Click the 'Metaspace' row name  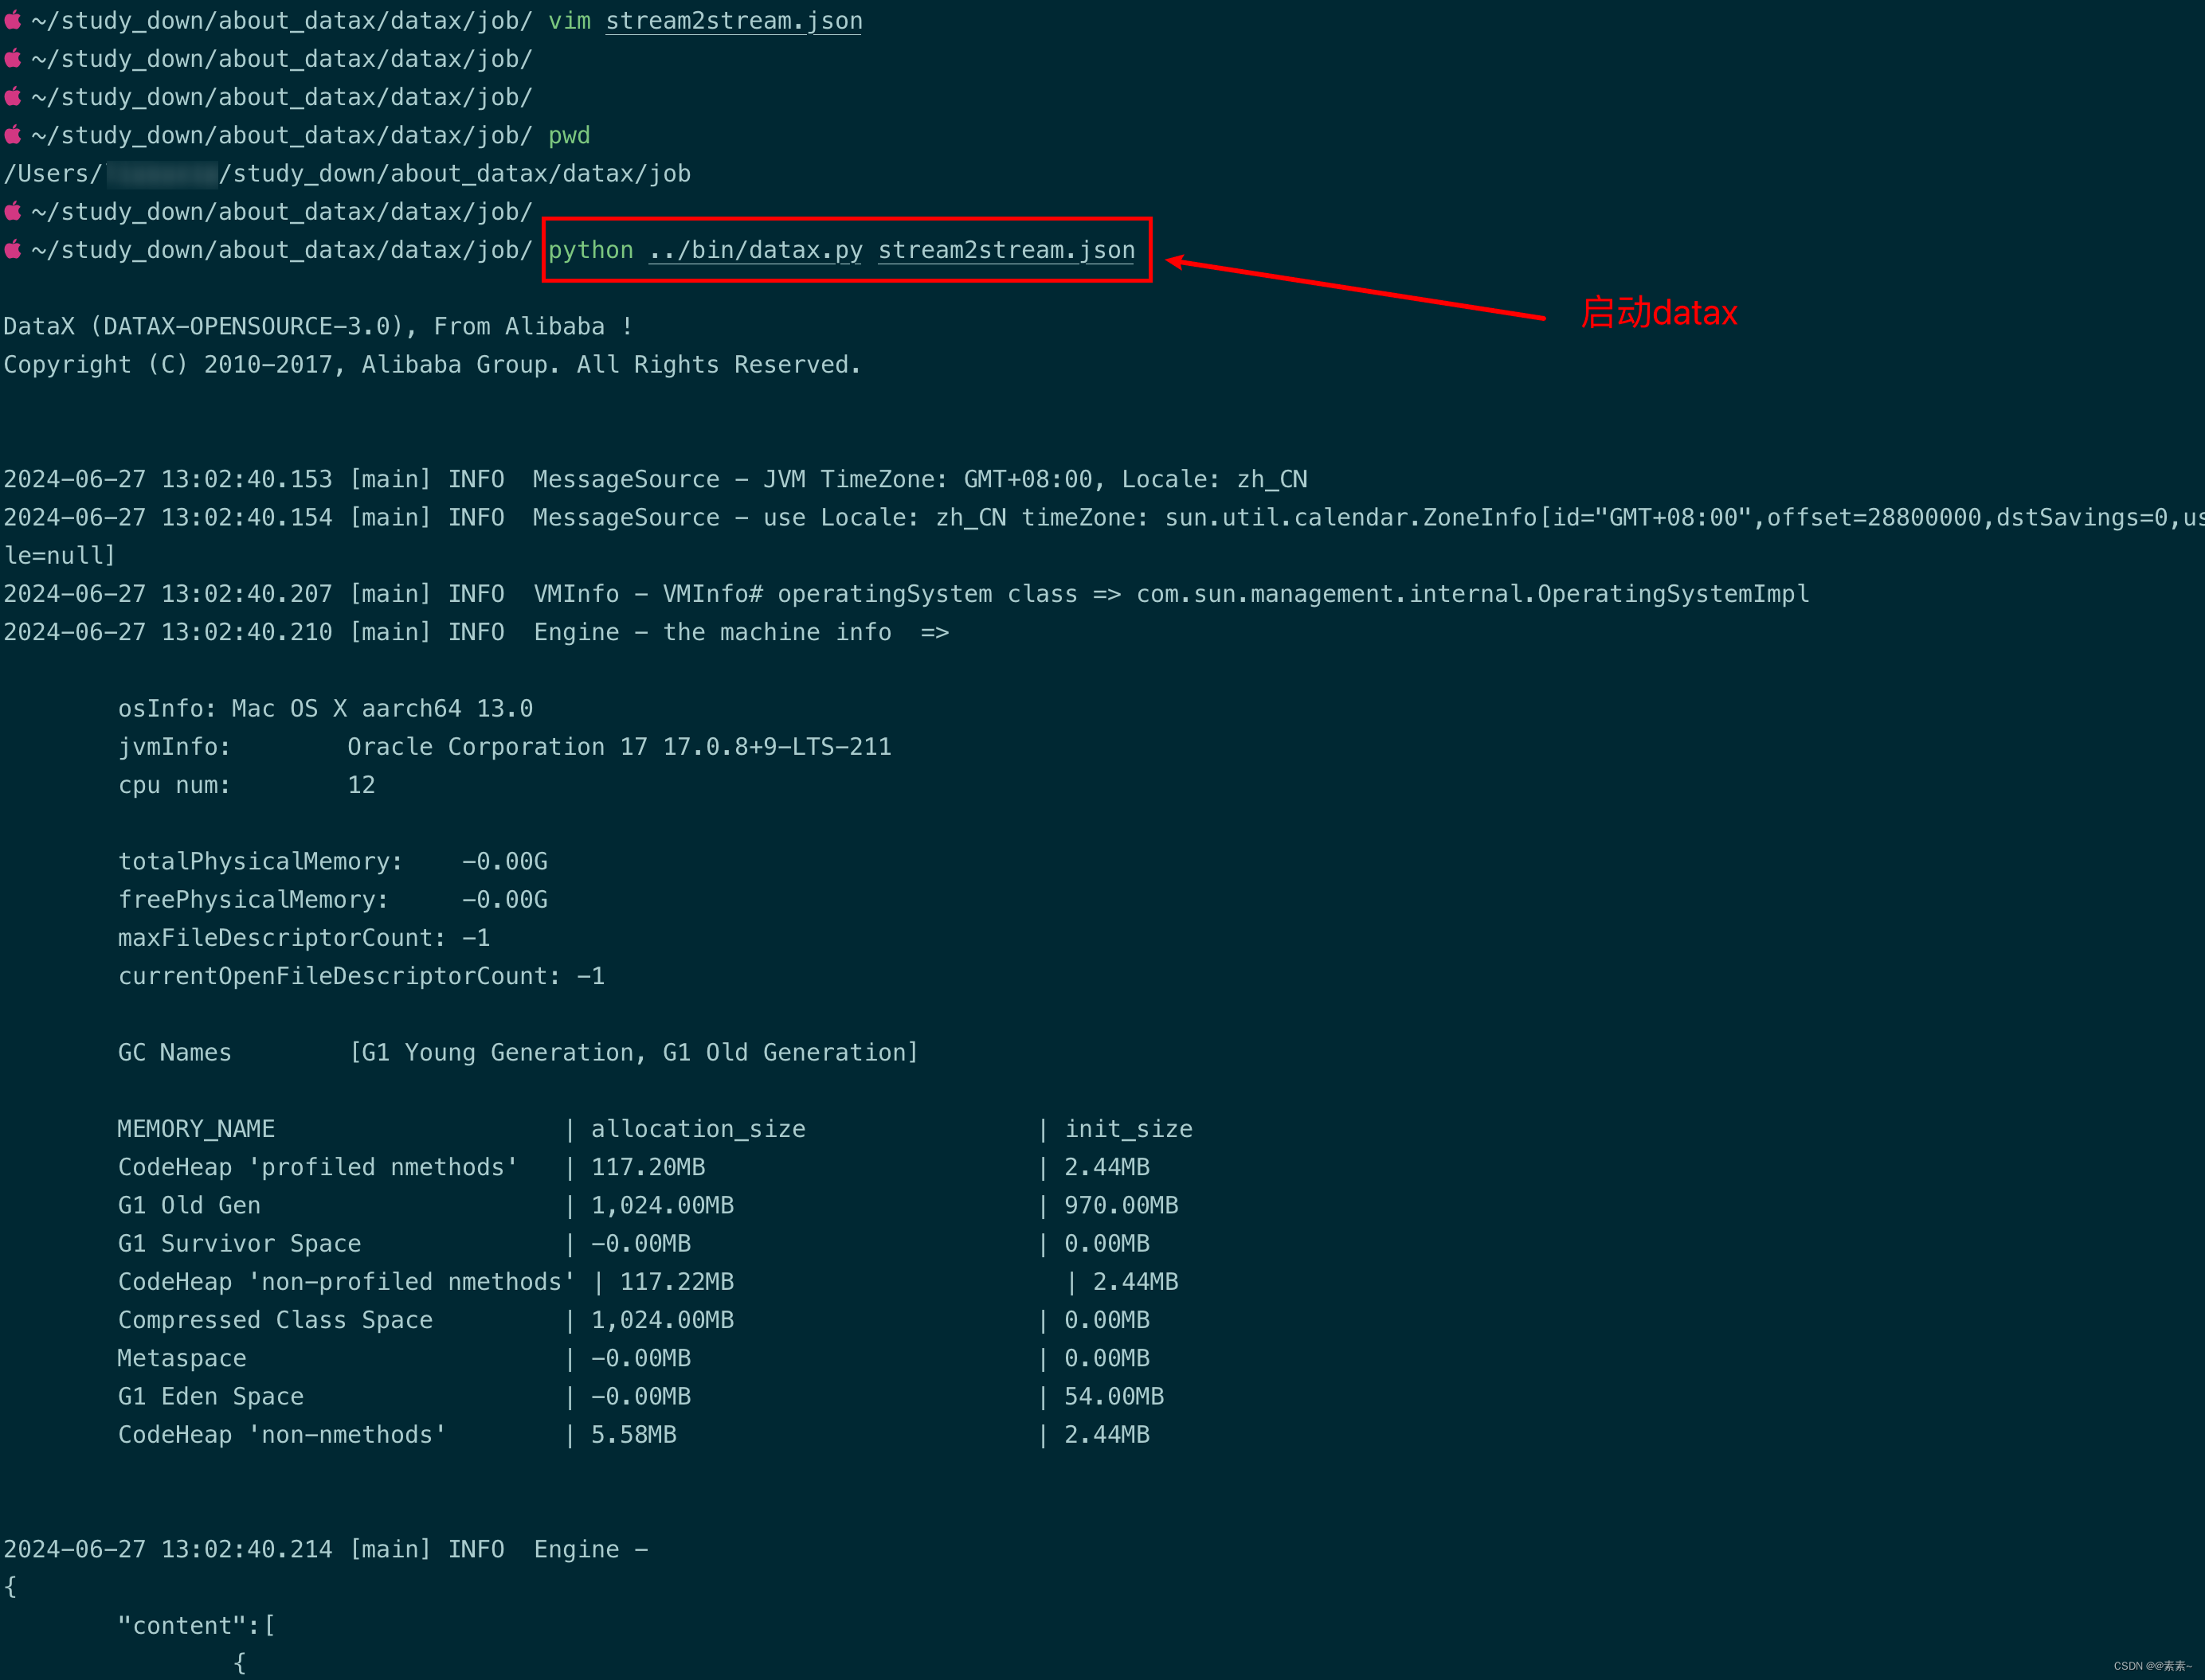pos(182,1359)
